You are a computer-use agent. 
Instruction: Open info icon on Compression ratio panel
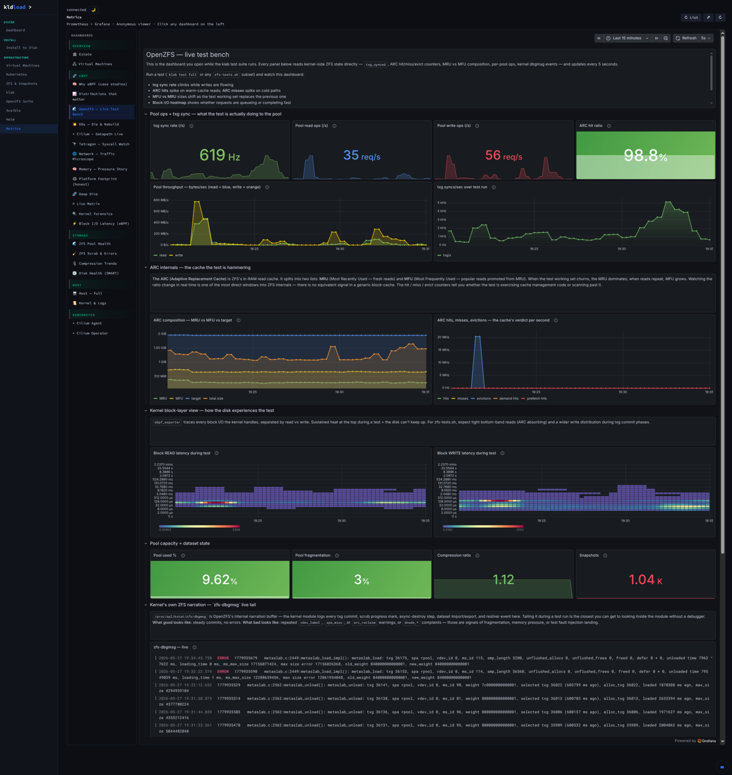point(477,556)
